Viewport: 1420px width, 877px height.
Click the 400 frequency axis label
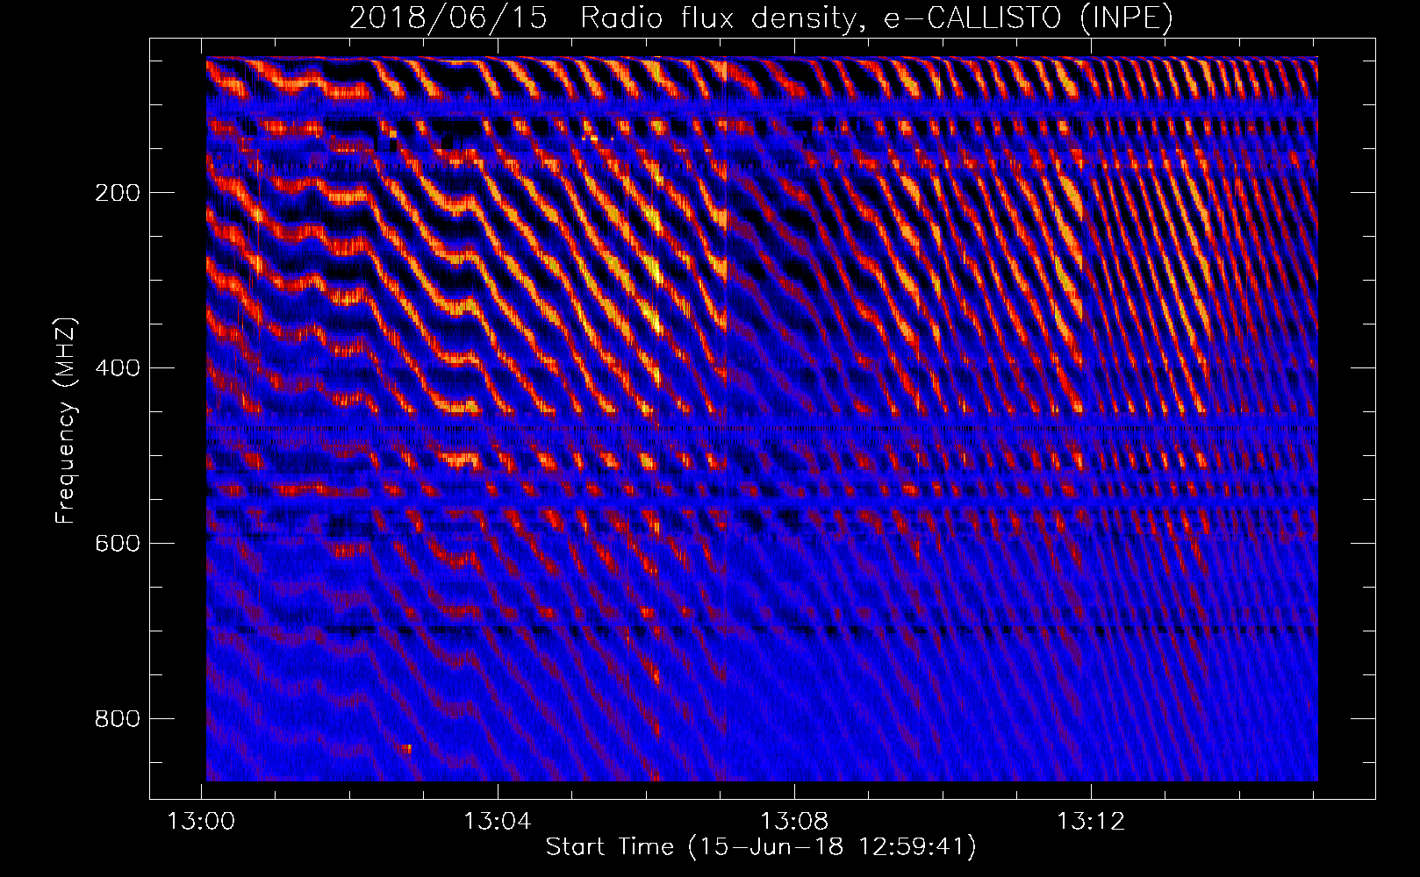coord(117,368)
